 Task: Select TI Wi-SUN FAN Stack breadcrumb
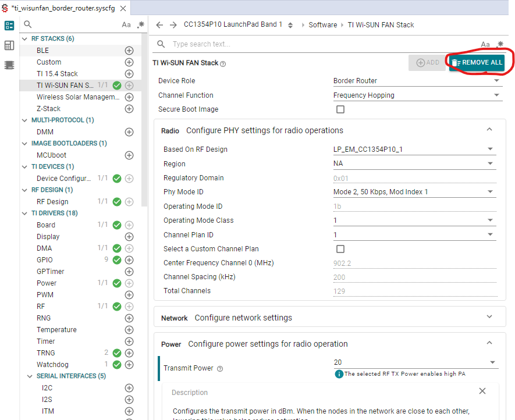pos(381,25)
